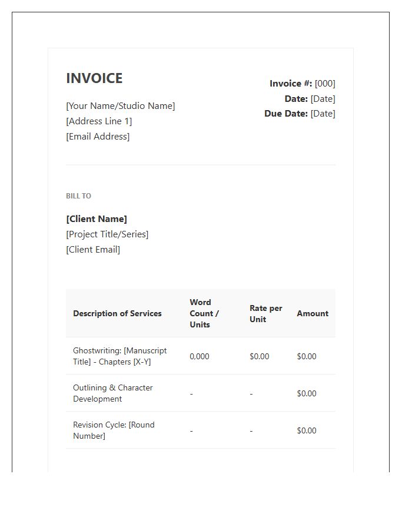Select the [Client Email] placeholder
The height and width of the screenshot is (530, 412).
point(93,250)
